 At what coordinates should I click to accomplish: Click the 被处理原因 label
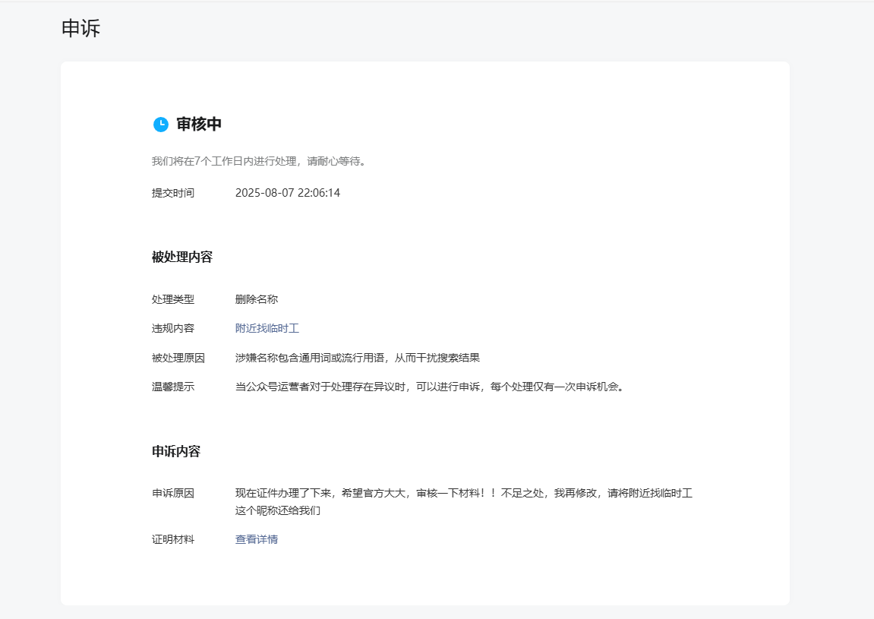tap(178, 358)
